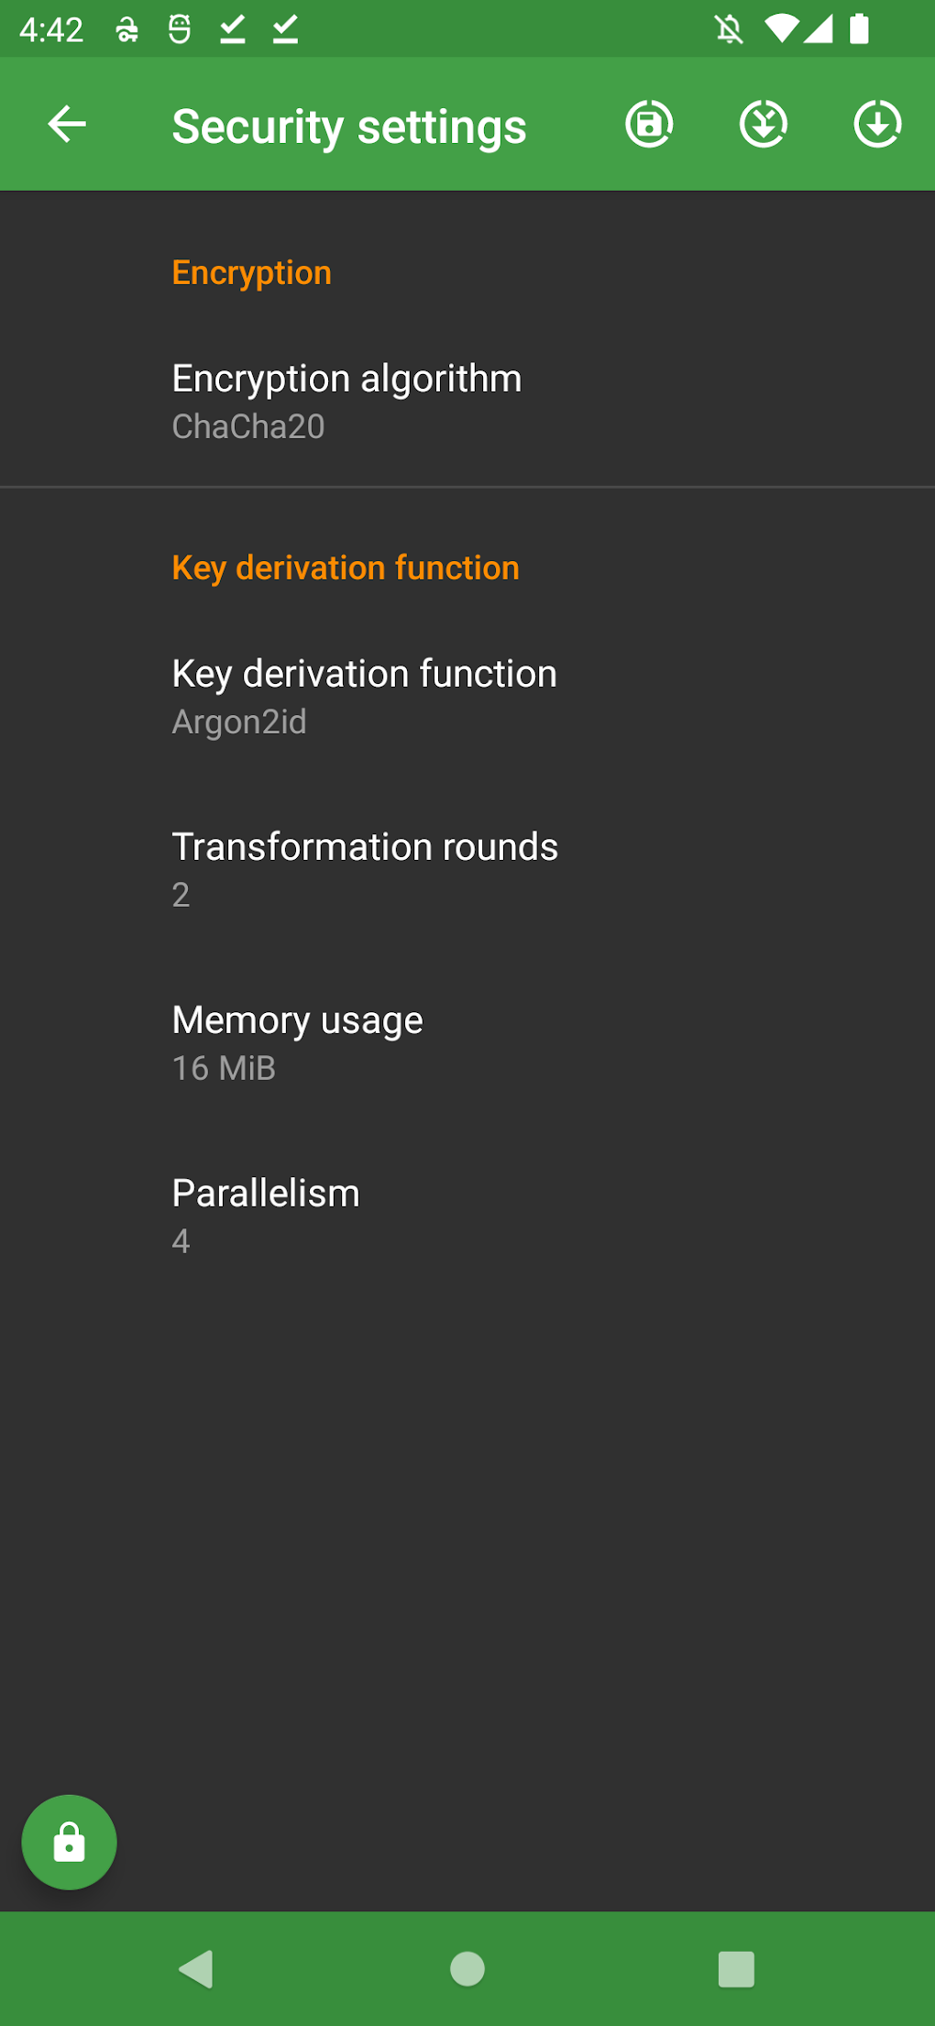Tap the Key derivation function header
The width and height of the screenshot is (935, 2026).
[346, 567]
